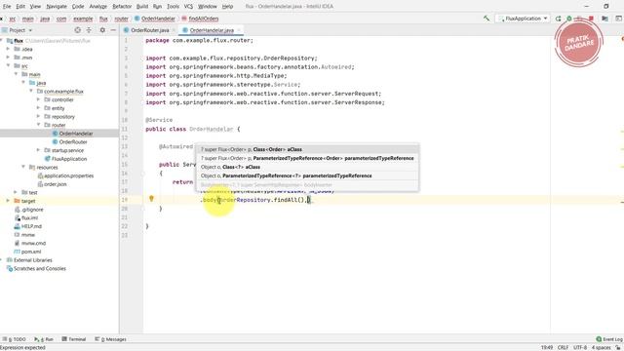Open the File menu
Viewport: 624px width, 351px height.
point(7,7)
